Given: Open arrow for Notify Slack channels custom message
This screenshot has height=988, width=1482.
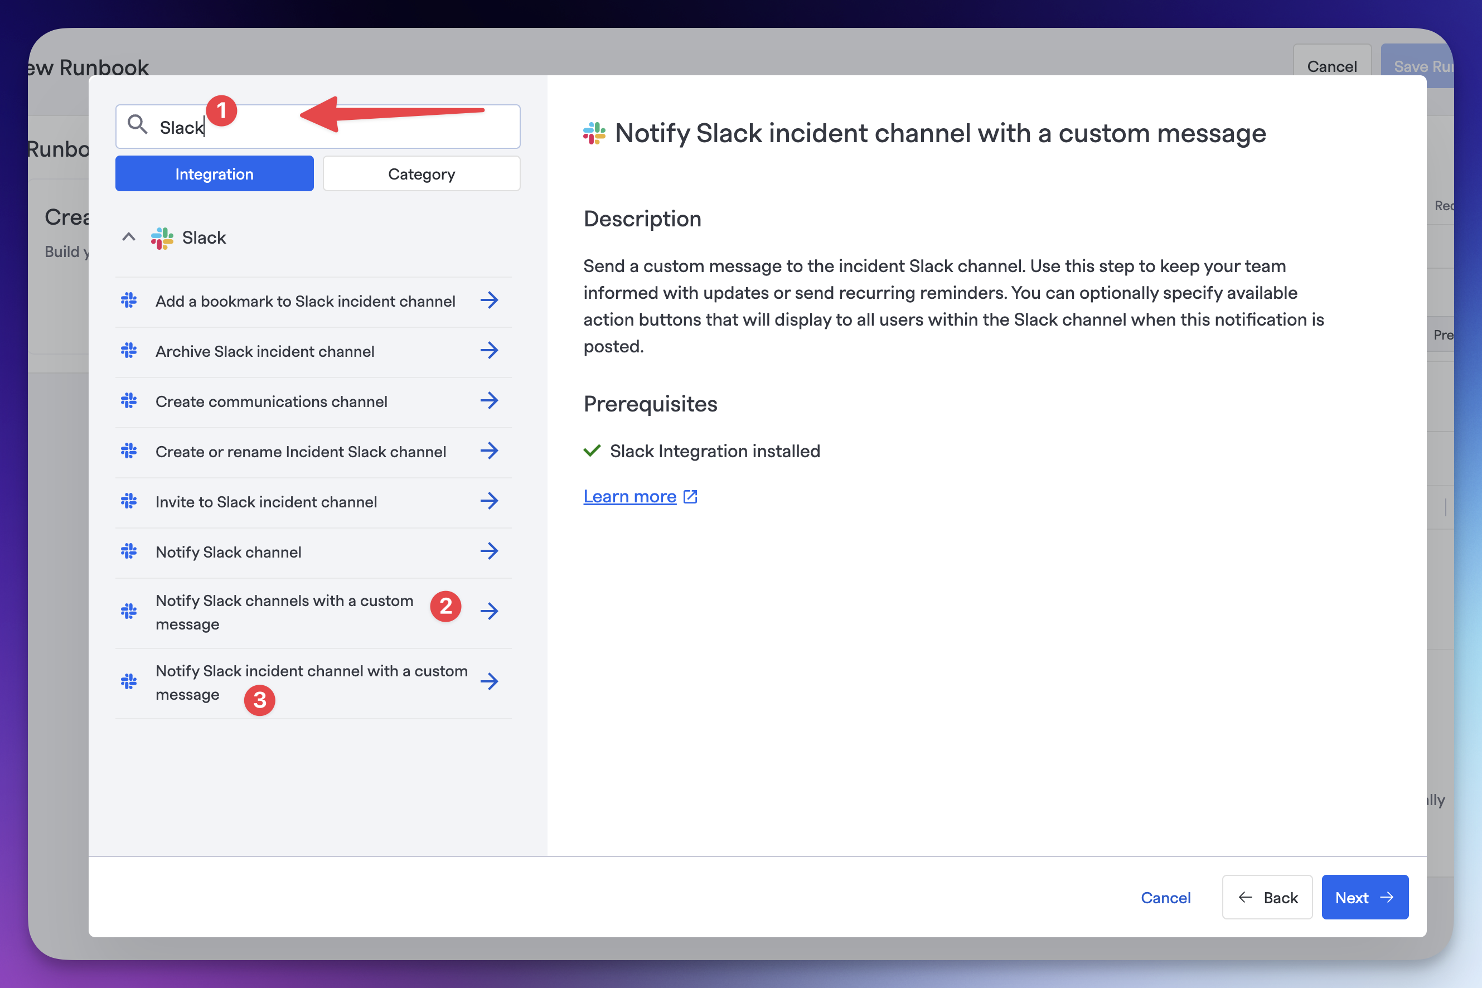Looking at the screenshot, I should pos(489,611).
